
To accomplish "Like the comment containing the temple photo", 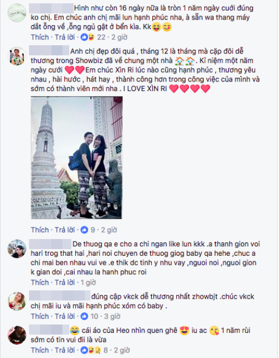I will 40,230.
